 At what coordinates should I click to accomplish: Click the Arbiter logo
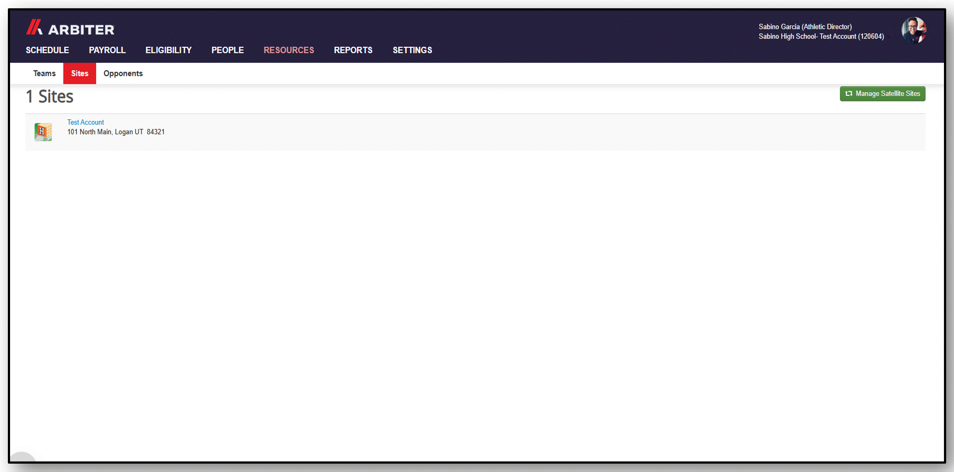70,28
